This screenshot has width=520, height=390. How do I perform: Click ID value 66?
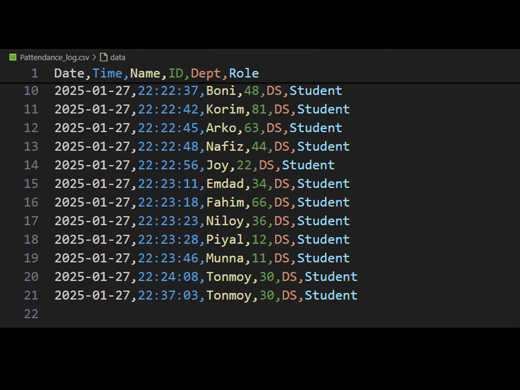[x=259, y=202]
